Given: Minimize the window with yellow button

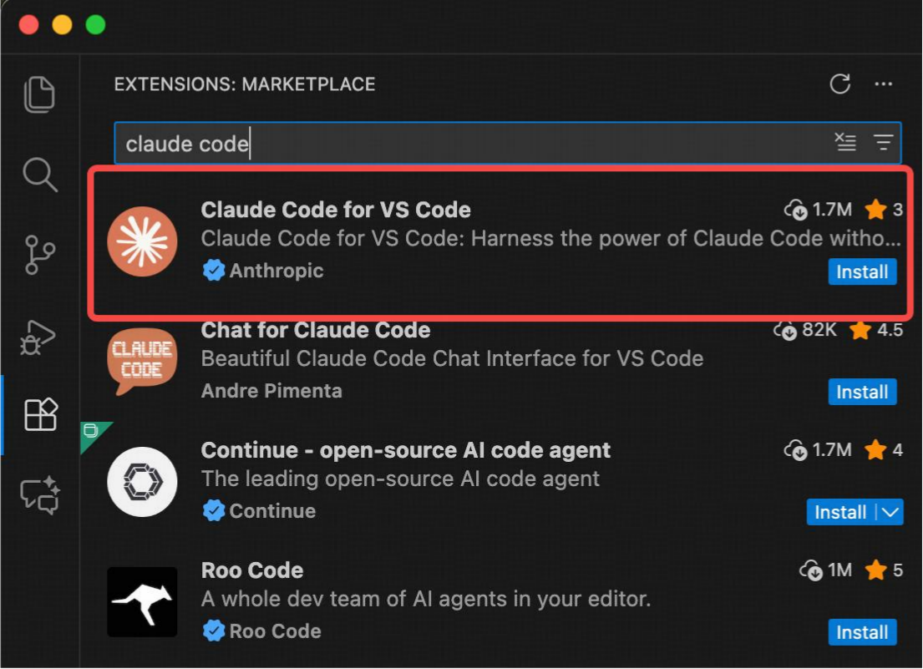Looking at the screenshot, I should click(63, 25).
